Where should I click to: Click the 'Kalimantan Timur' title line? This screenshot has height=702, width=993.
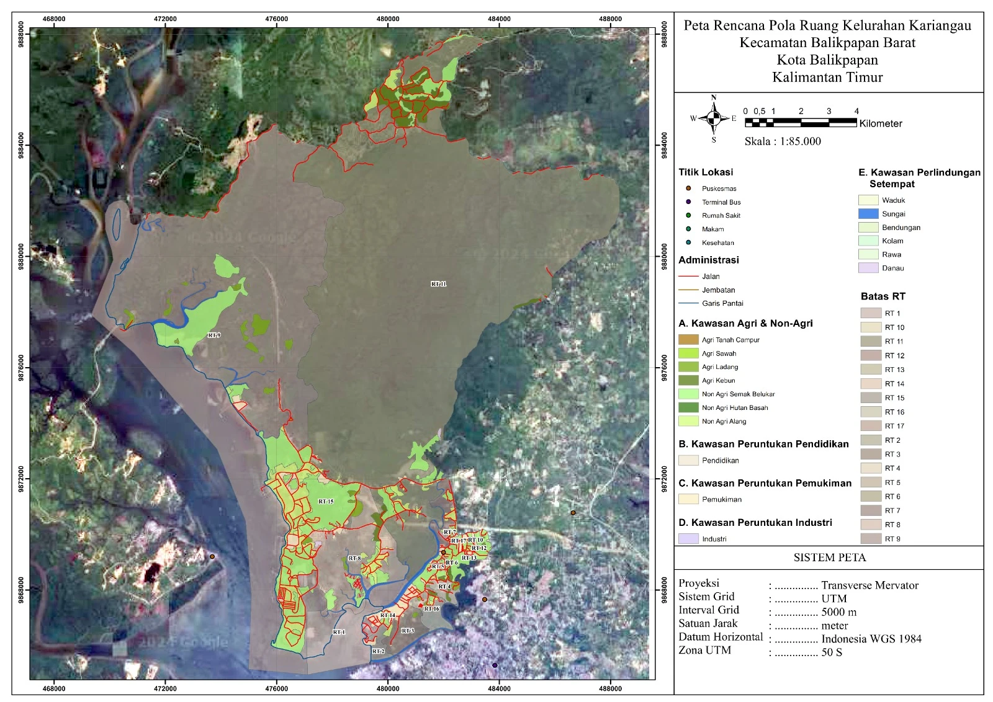(827, 78)
